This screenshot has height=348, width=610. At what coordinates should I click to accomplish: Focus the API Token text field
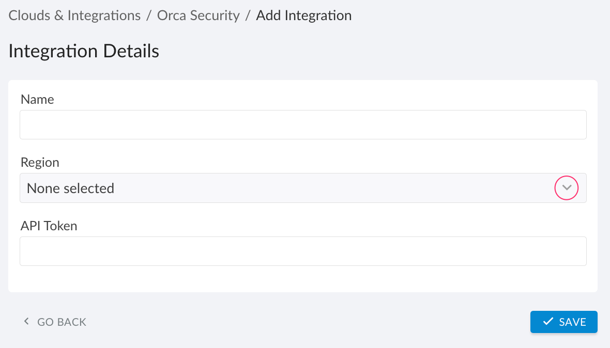point(303,251)
